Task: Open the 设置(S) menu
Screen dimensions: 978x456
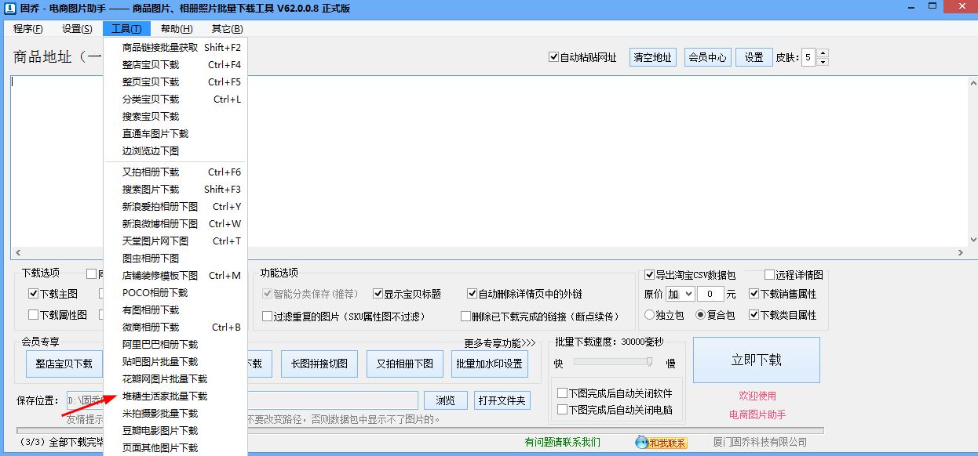Action: coord(76,28)
